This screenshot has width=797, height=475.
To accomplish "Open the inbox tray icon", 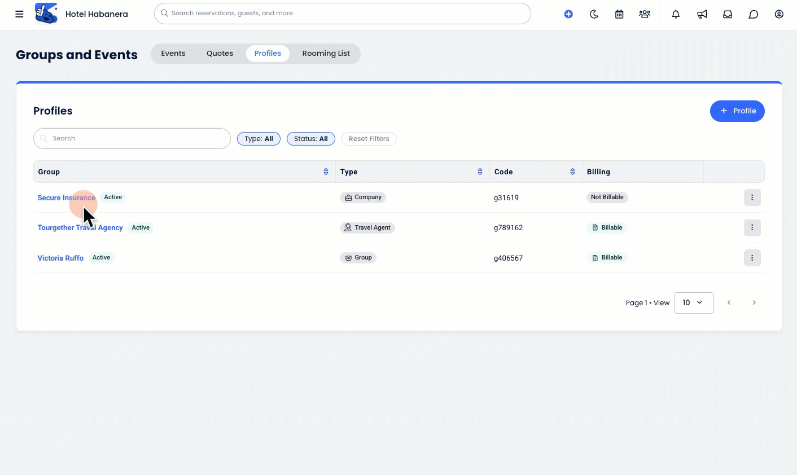I will pos(728,14).
